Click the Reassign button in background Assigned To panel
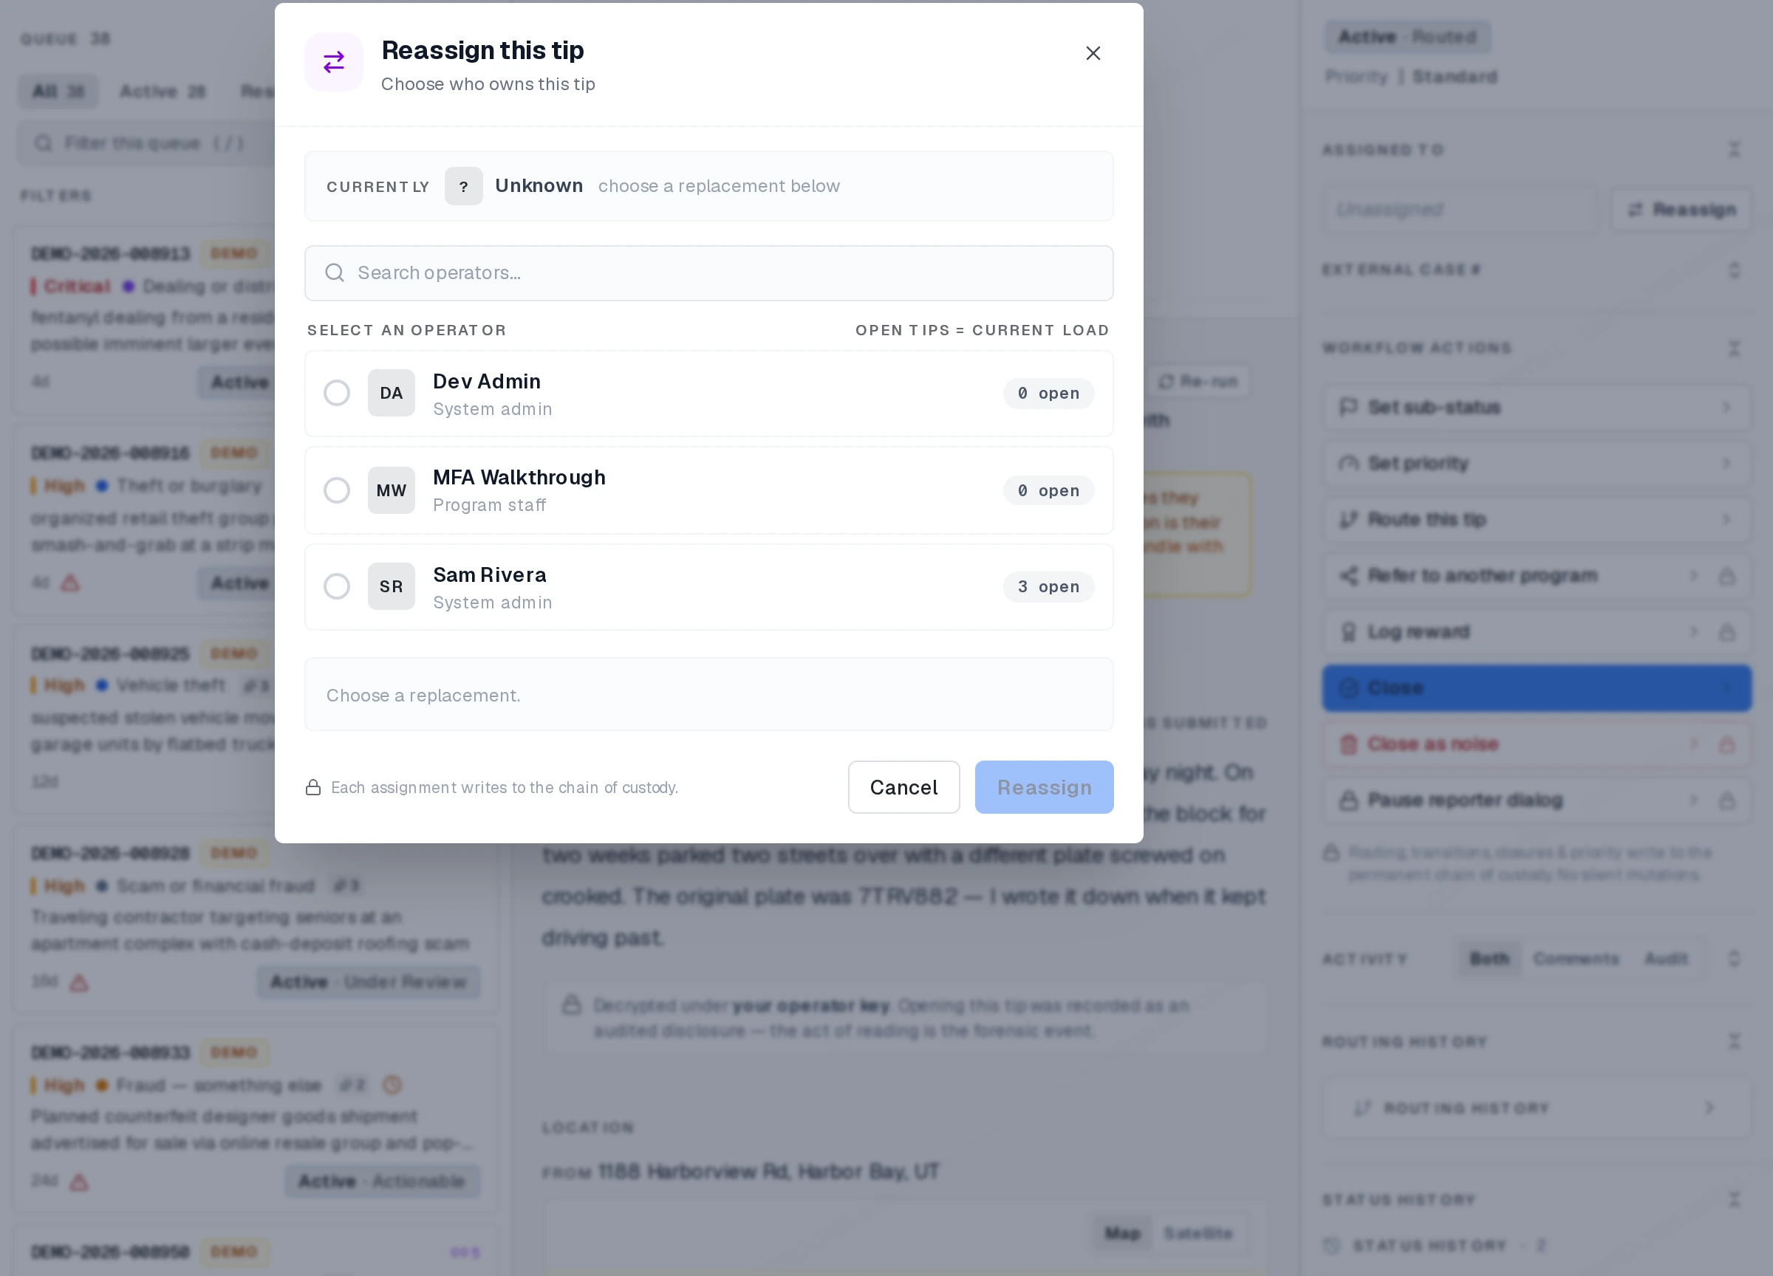This screenshot has width=1773, height=1276. coord(1681,210)
